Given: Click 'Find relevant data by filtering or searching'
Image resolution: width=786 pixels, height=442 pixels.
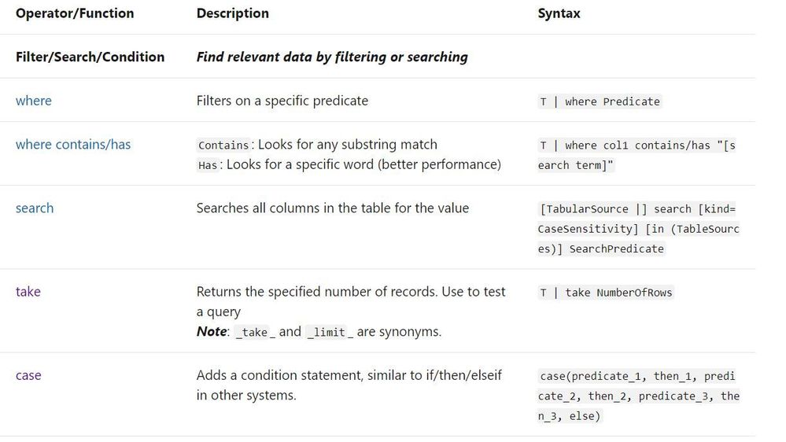Looking at the screenshot, I should pos(332,57).
